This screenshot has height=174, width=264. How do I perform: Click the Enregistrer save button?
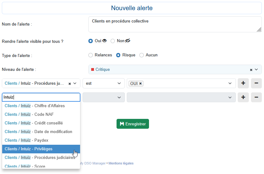coord(133,124)
